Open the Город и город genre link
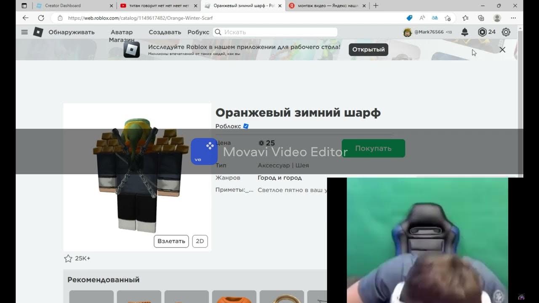Viewport: 539px width, 303px height. pos(280,178)
